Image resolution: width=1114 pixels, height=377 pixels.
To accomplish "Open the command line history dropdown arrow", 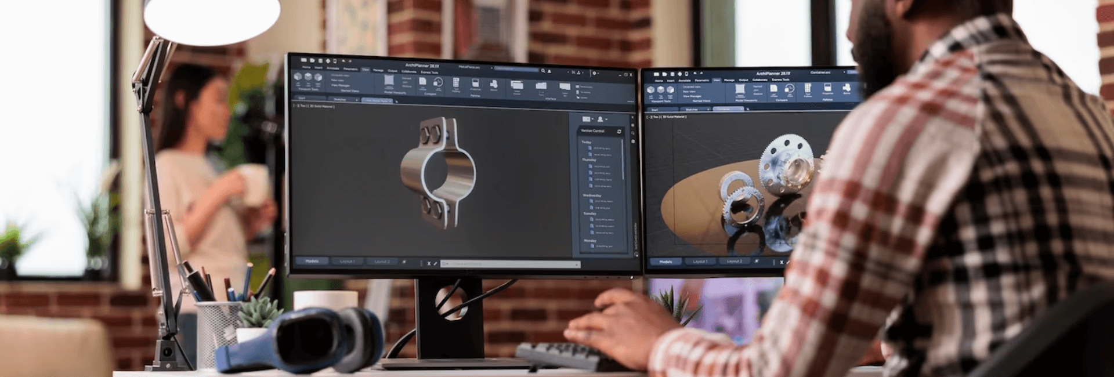I will [577, 264].
